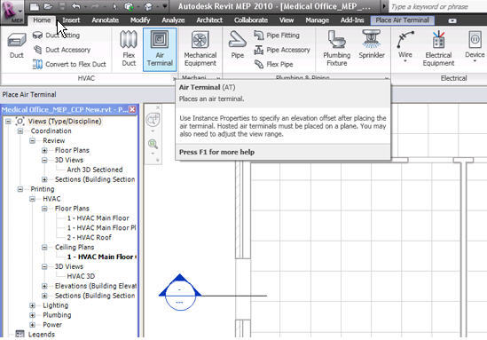Open the Revit application menu button
This screenshot has height=340, width=487.
(x=12, y=12)
